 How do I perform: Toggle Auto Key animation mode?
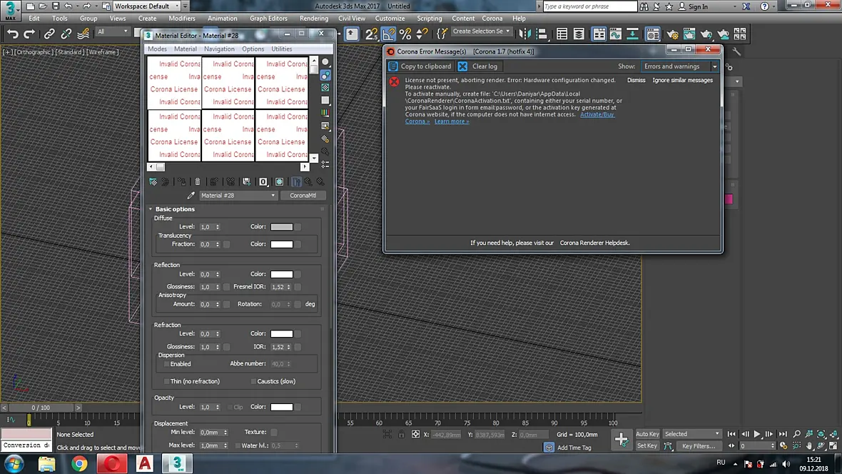647,434
